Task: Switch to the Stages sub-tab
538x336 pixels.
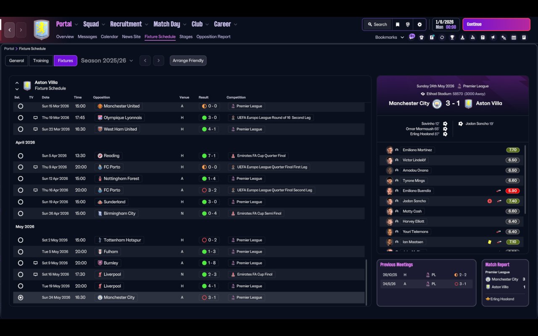Action: (186, 37)
